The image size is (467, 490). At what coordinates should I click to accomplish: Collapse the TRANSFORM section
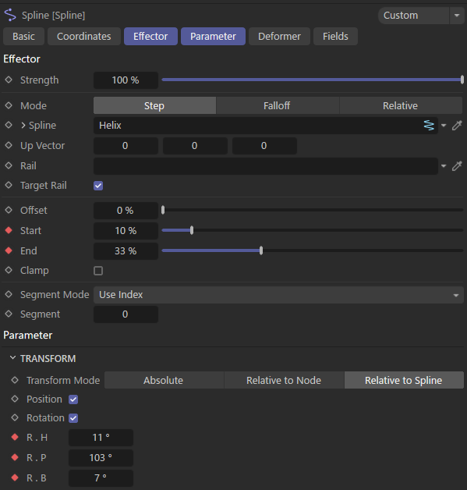(12, 358)
